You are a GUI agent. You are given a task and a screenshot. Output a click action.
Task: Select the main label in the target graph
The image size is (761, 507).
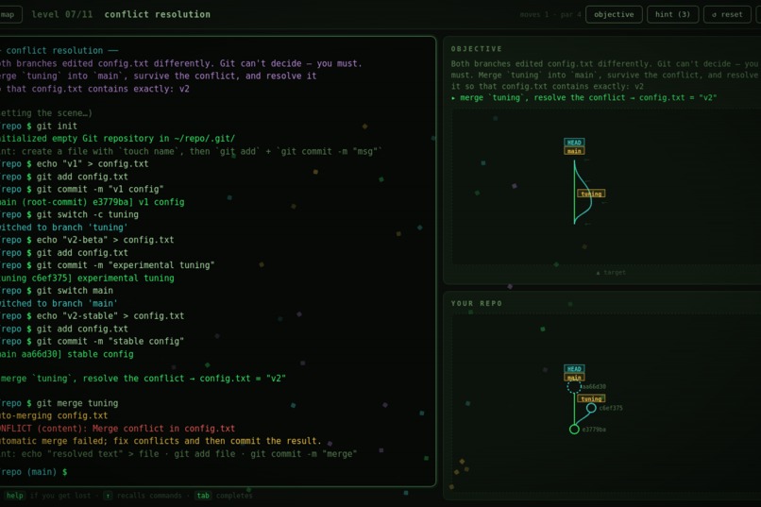(574, 151)
